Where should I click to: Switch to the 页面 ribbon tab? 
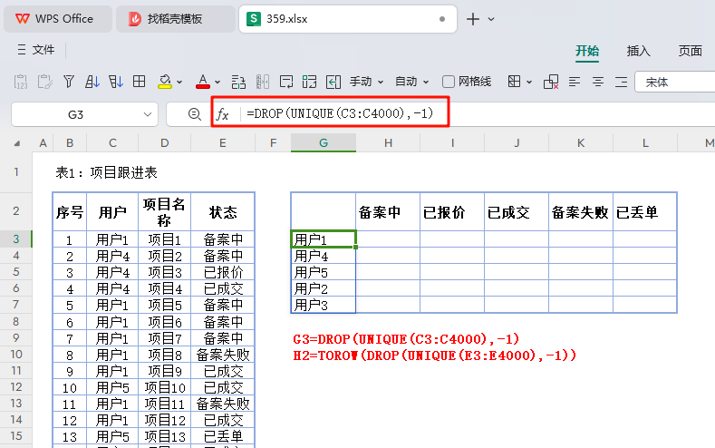690,51
